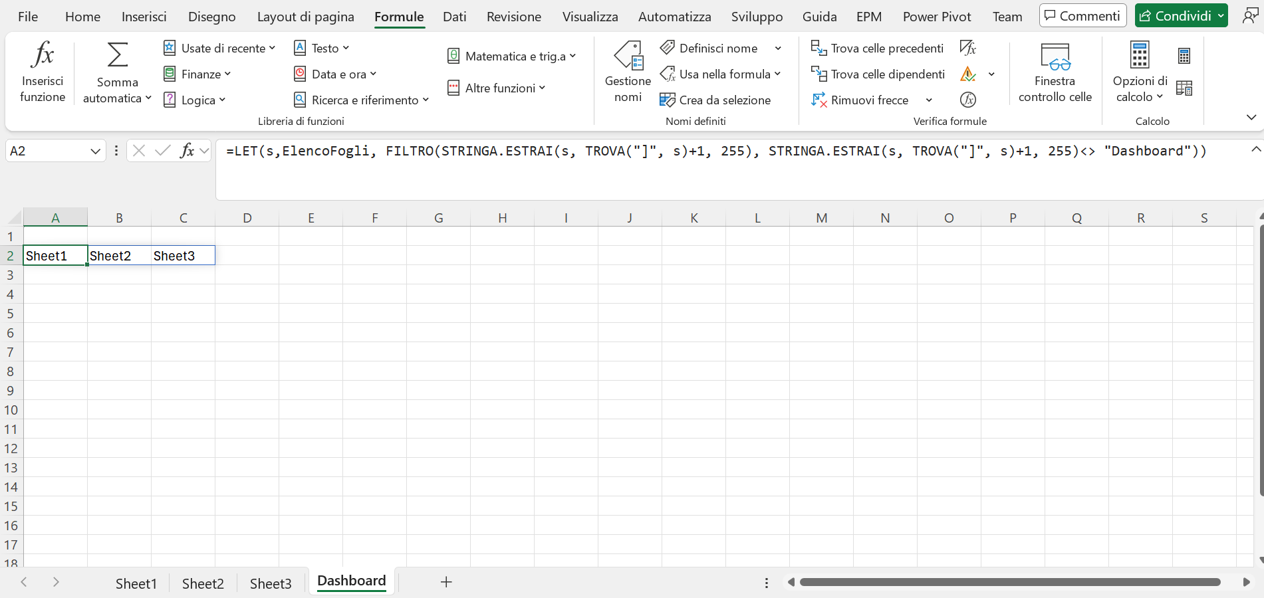1264x598 pixels.
Task: Open the Testo functions dropdown
Action: [321, 48]
